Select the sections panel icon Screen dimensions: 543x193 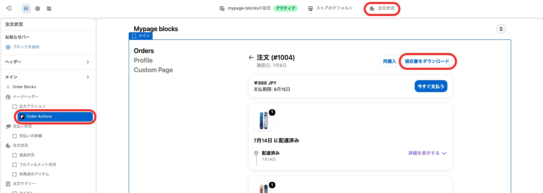coord(26,8)
